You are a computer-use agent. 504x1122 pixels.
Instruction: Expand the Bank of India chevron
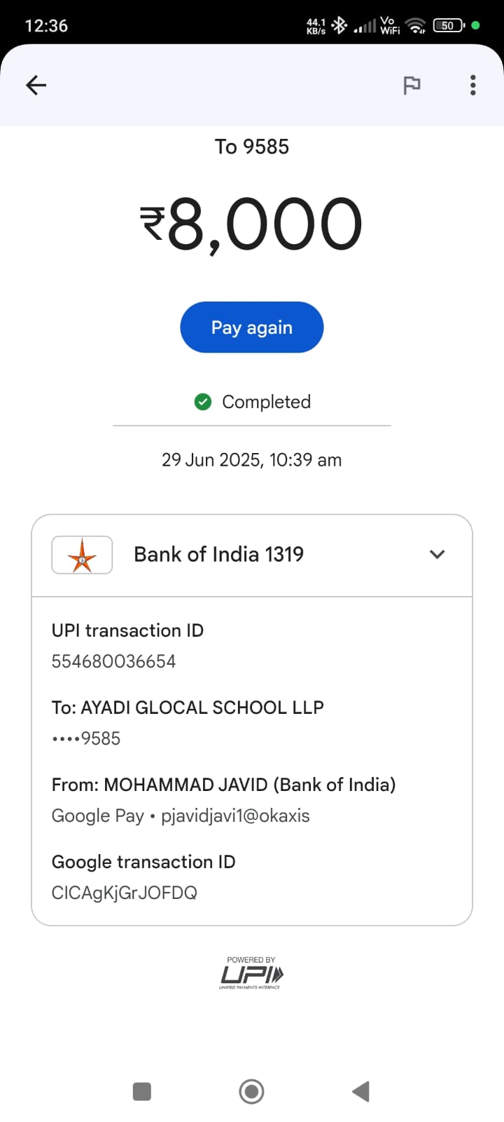pos(437,555)
